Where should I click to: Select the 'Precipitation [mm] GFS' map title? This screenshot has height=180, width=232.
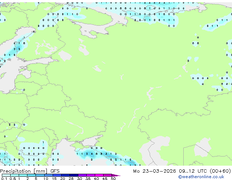(x=30, y=171)
